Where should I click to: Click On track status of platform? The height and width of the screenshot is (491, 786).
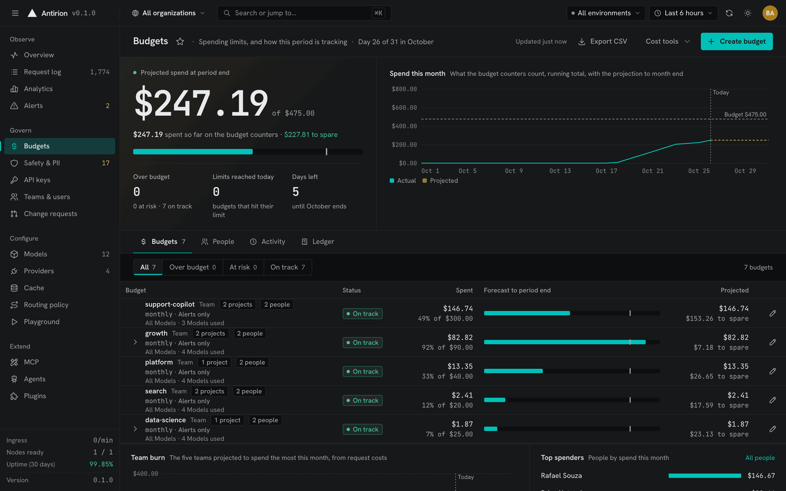click(362, 371)
